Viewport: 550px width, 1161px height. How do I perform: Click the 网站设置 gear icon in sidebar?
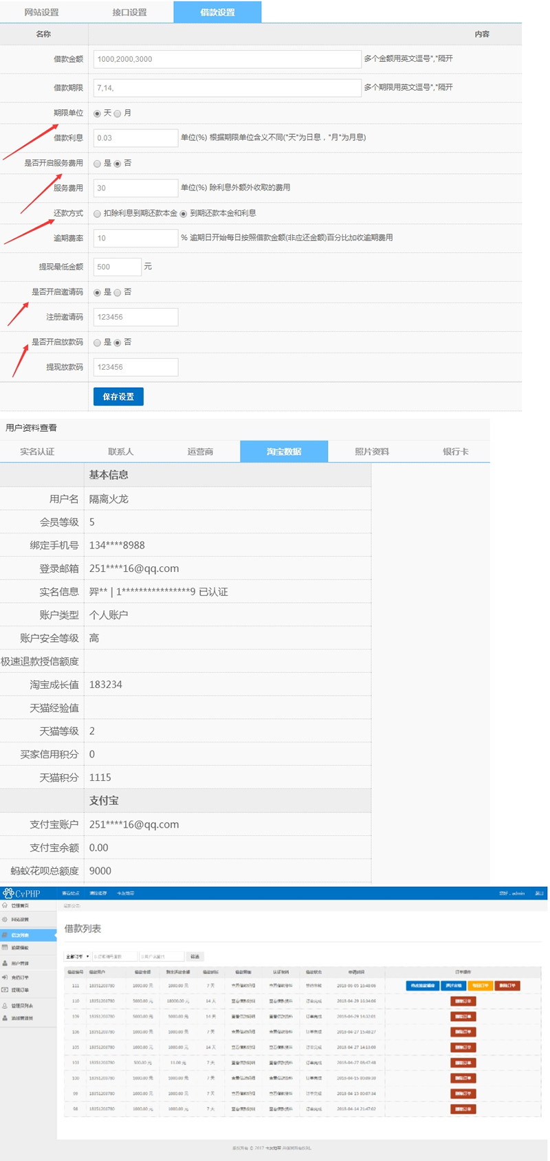[5, 920]
